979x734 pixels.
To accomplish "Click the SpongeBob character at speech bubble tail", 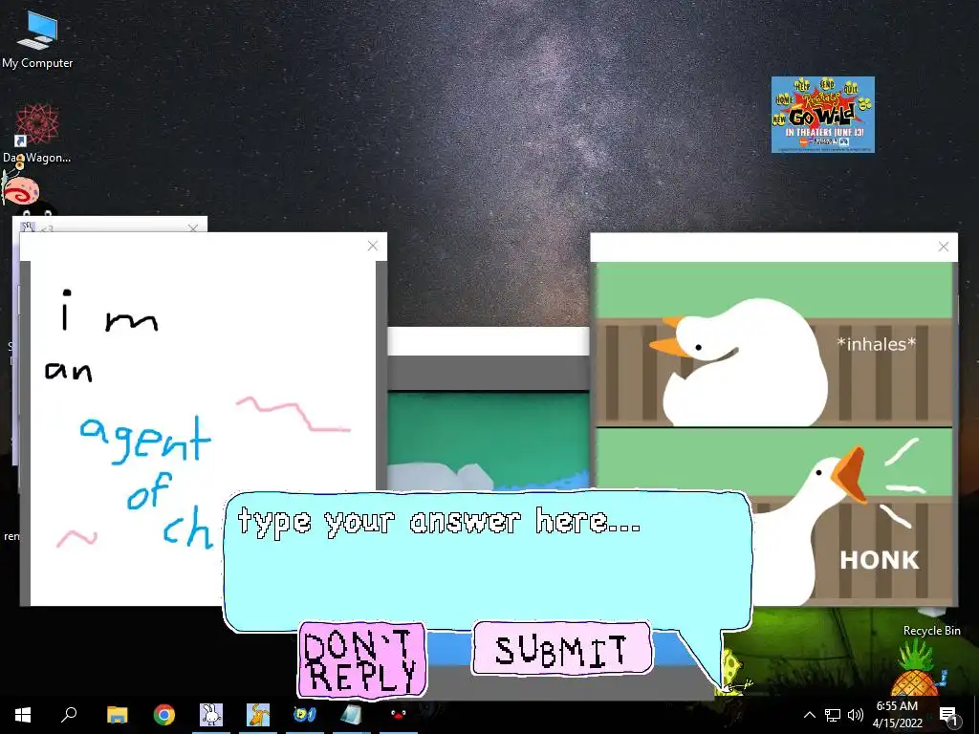I will pos(733,673).
